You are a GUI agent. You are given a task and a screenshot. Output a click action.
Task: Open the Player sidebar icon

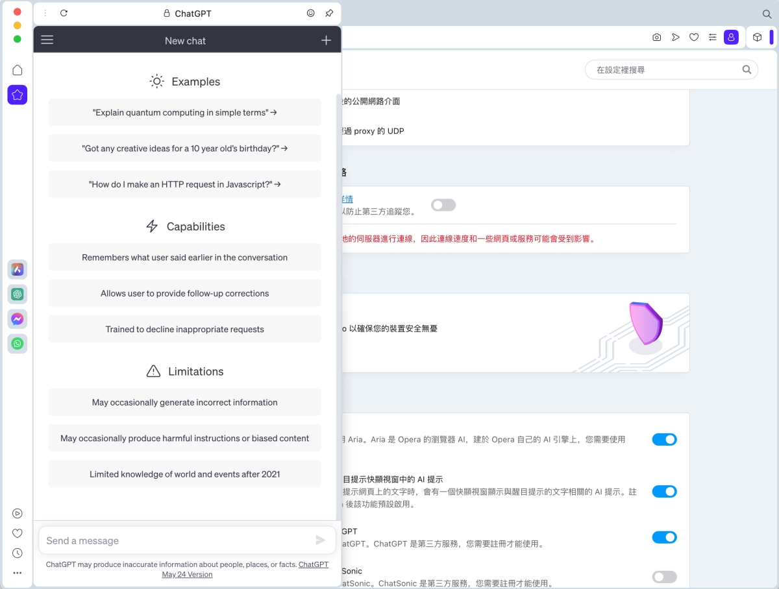18,514
